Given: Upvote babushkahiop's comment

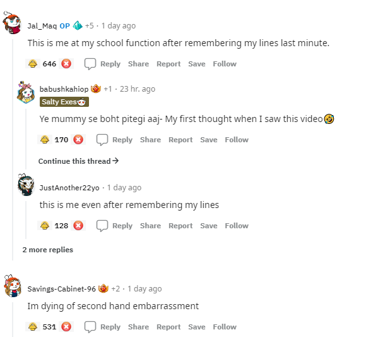Looking at the screenshot, I should coord(45,140).
